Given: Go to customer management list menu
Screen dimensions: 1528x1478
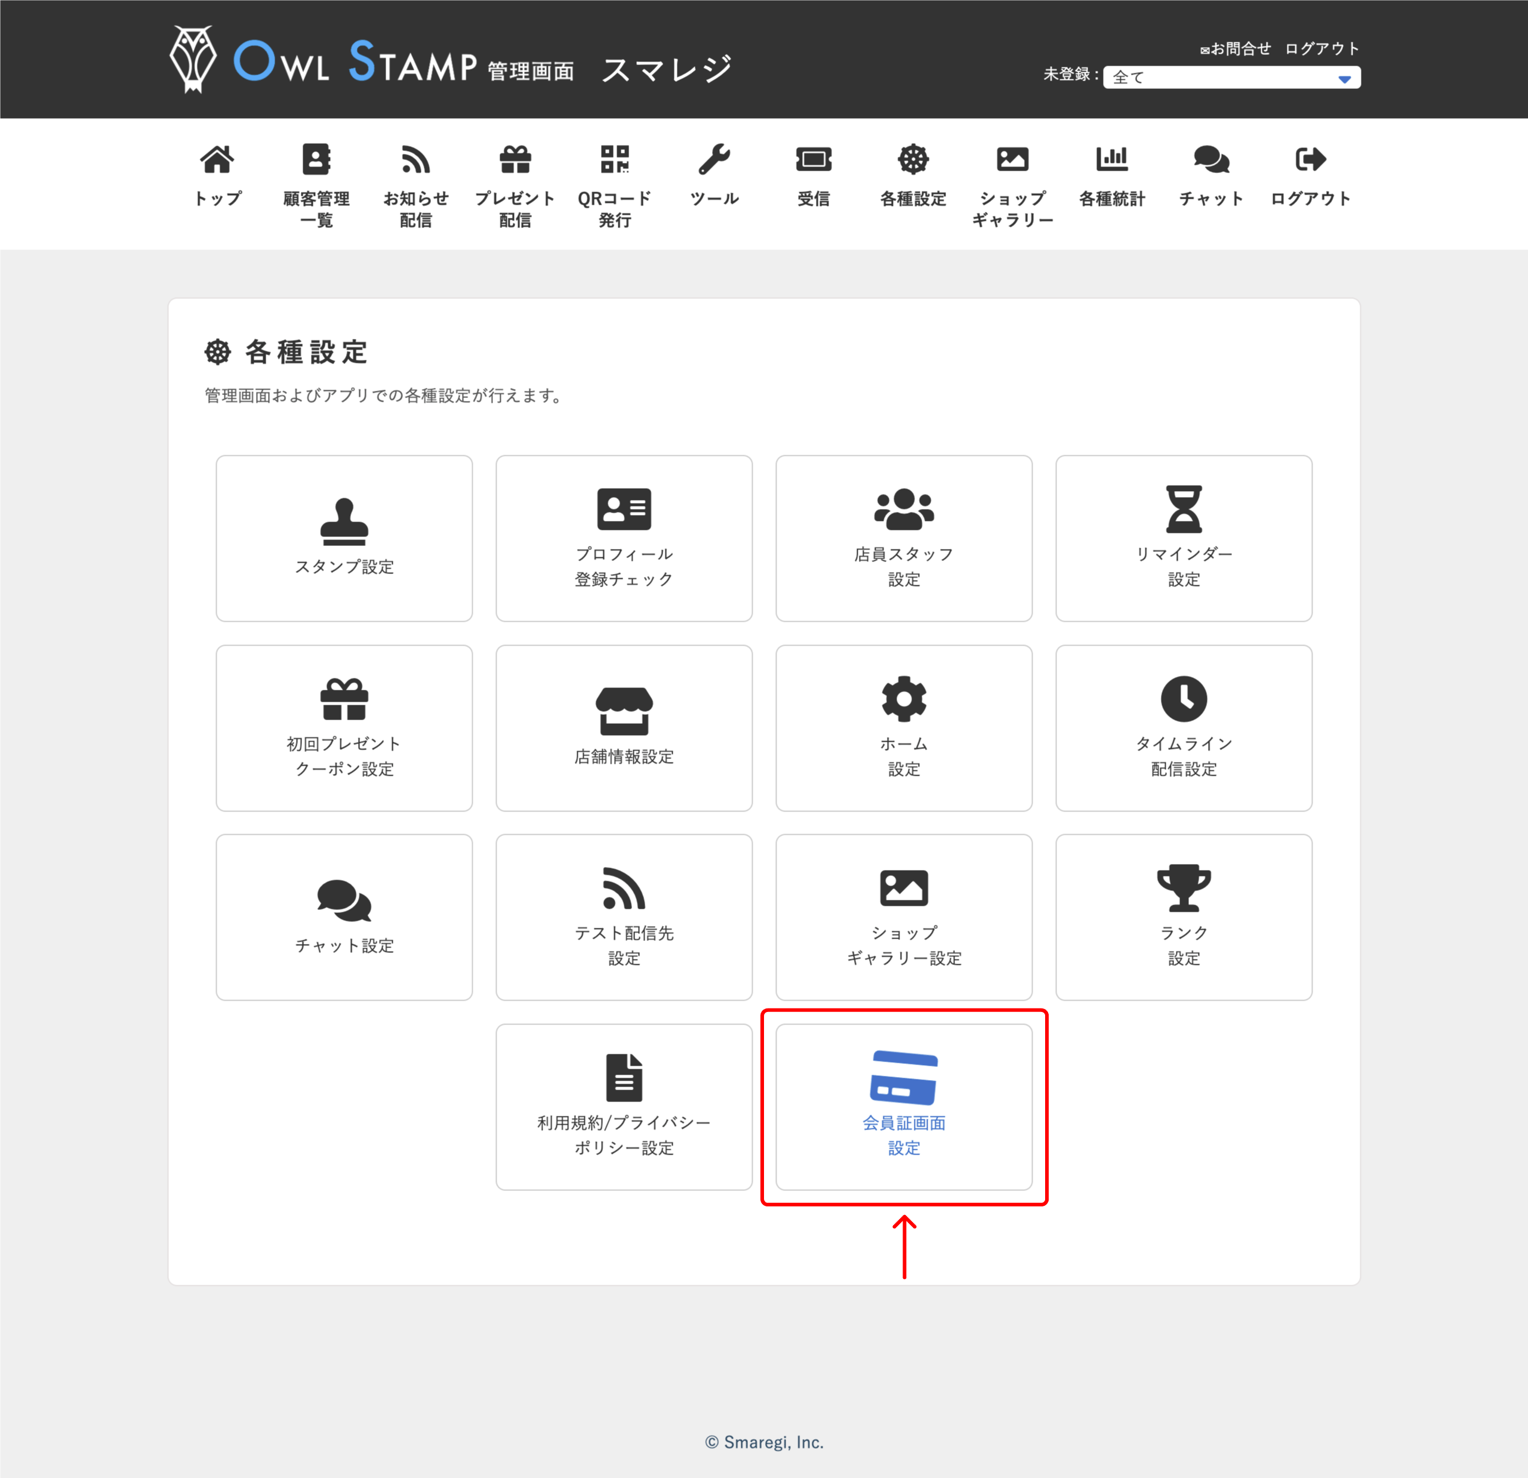Looking at the screenshot, I should [316, 185].
